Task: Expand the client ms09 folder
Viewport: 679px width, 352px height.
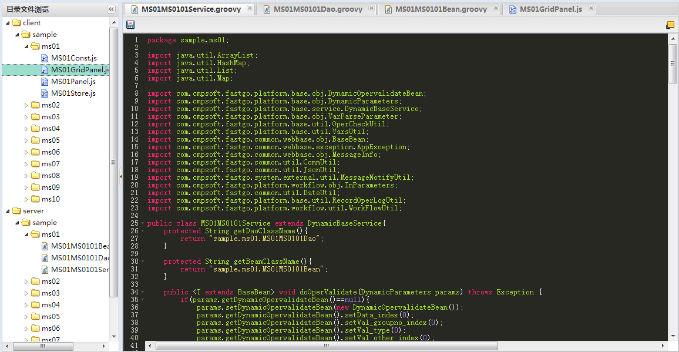Action: point(26,187)
